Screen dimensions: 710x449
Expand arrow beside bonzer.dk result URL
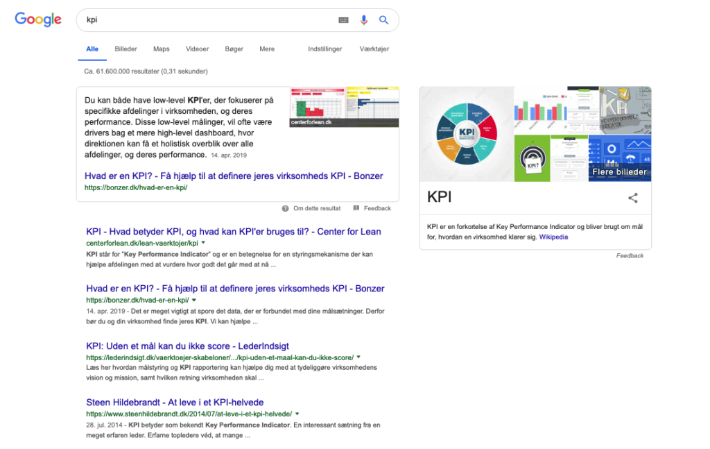pyautogui.click(x=194, y=300)
